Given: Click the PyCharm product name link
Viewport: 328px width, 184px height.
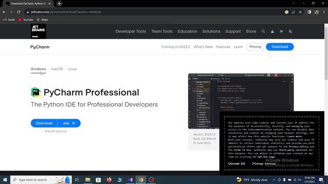Looking at the screenshot, I should click(x=40, y=47).
